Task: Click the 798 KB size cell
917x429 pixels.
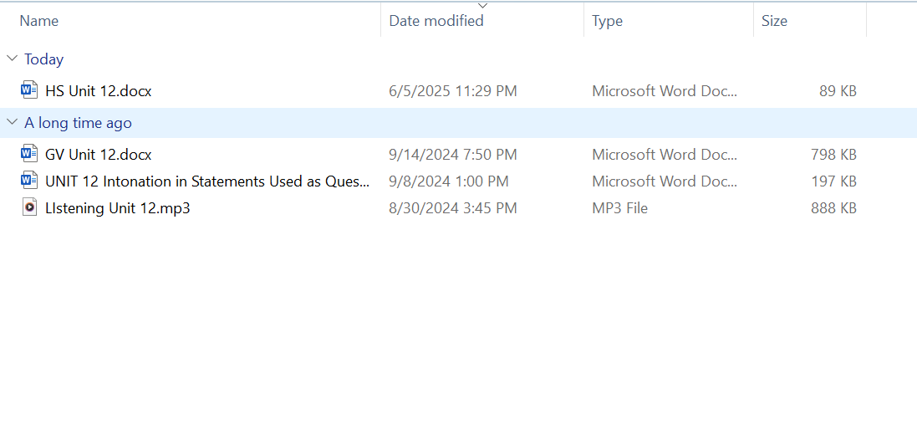Action: coord(833,154)
